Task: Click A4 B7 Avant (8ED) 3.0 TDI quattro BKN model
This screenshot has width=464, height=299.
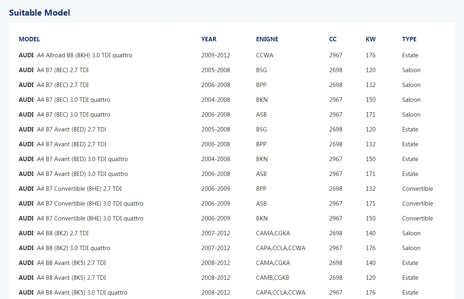Action: [x=73, y=159]
